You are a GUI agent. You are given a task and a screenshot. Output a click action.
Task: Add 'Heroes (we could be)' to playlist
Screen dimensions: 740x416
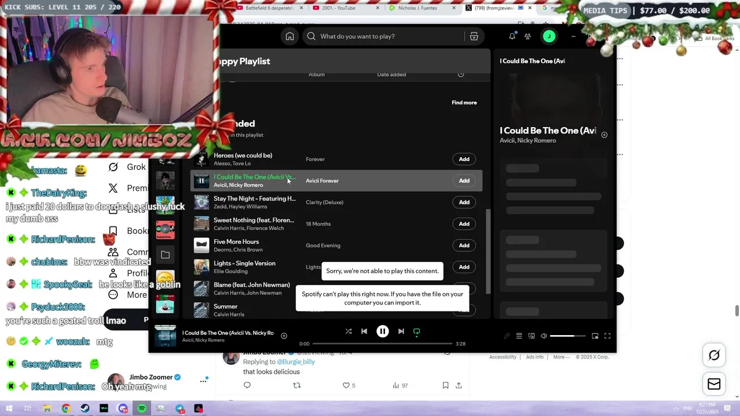tap(464, 159)
